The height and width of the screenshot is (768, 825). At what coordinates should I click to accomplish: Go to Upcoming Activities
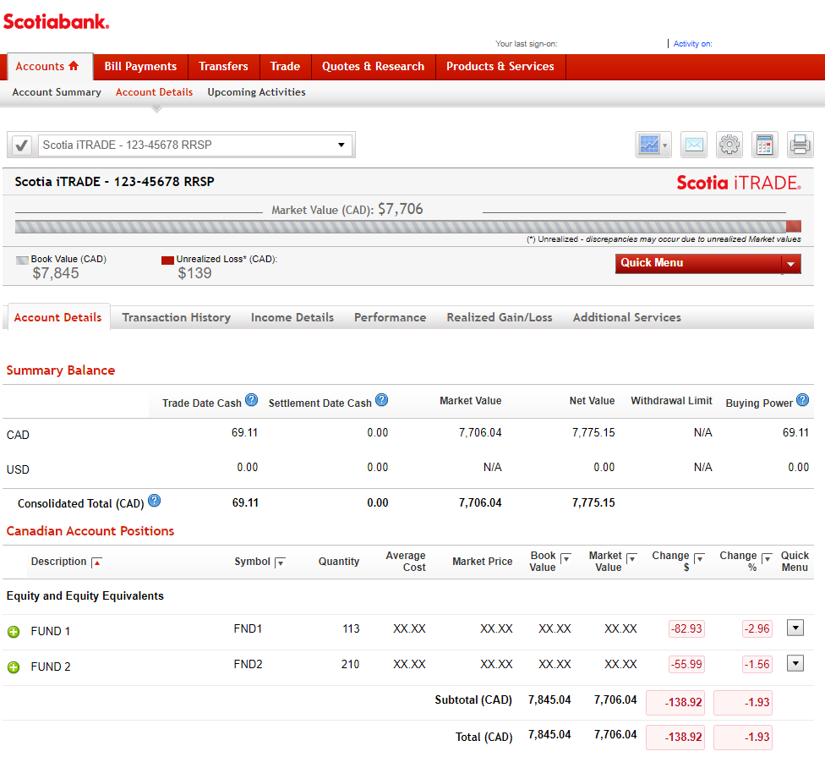(256, 92)
